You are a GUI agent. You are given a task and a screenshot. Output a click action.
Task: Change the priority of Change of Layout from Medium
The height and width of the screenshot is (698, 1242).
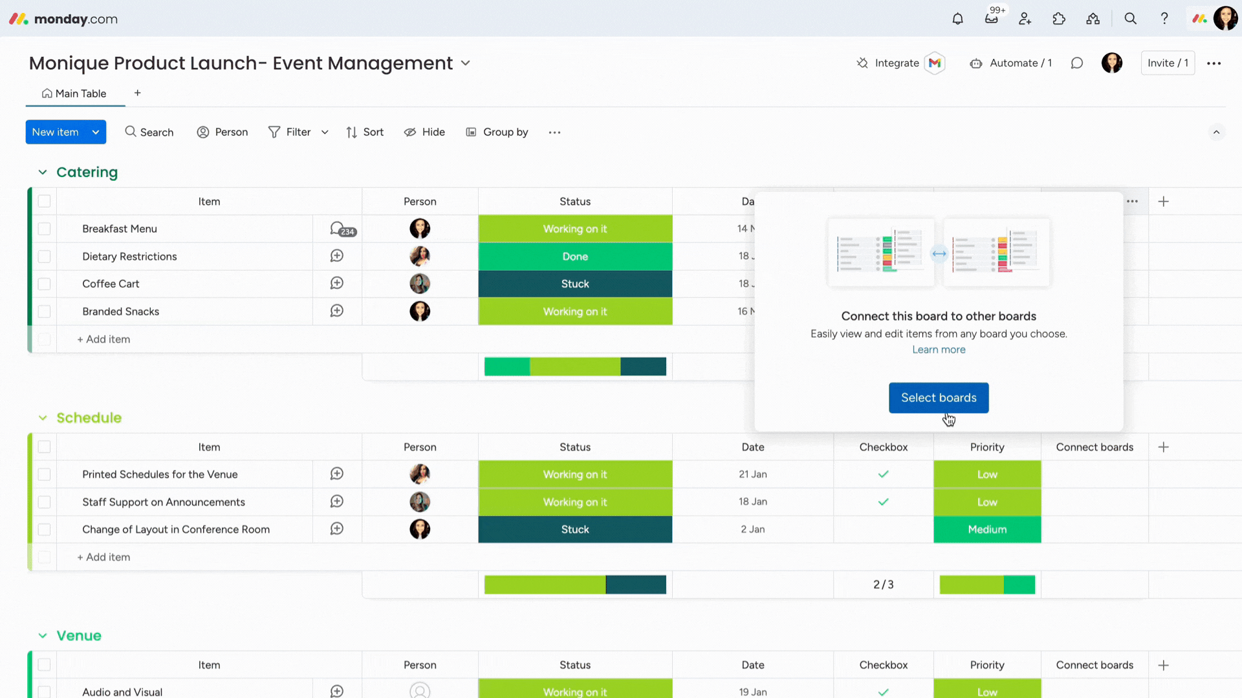pos(987,529)
